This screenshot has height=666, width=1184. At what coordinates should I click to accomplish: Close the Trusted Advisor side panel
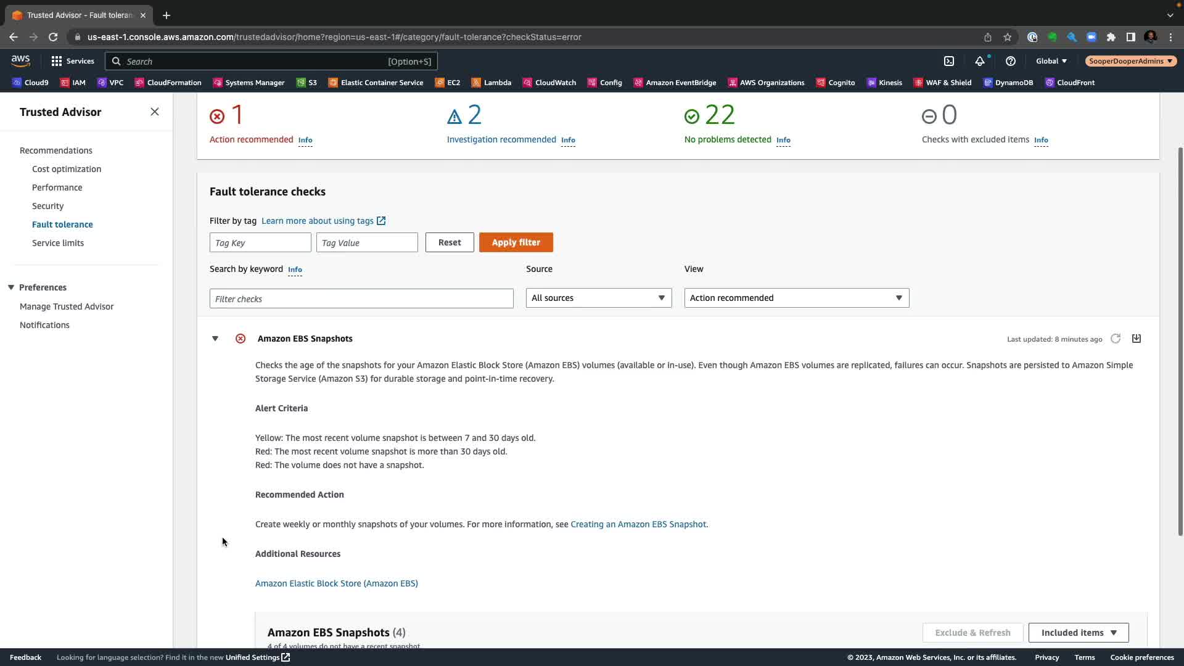[155, 112]
